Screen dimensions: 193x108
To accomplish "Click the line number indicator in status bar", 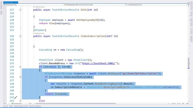I will click(173, 103).
